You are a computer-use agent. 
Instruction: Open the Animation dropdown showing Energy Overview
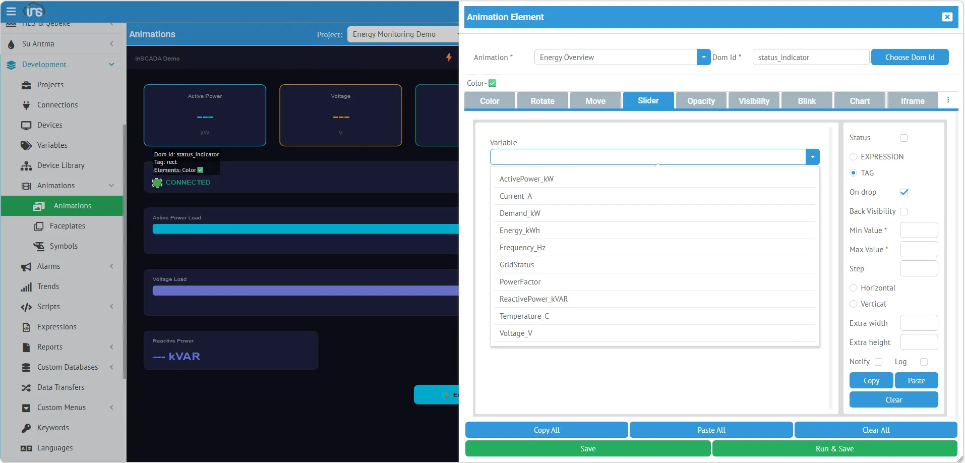coord(702,57)
